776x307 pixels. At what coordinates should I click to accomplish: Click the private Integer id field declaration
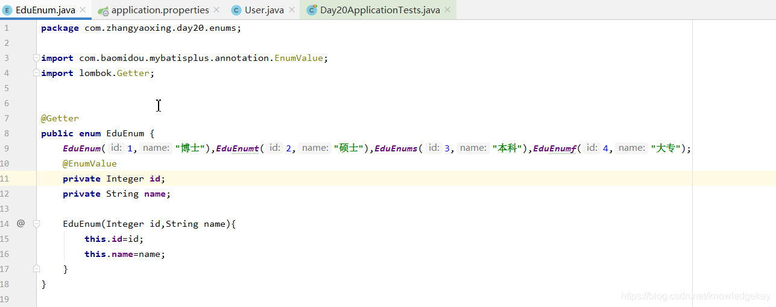coord(114,179)
